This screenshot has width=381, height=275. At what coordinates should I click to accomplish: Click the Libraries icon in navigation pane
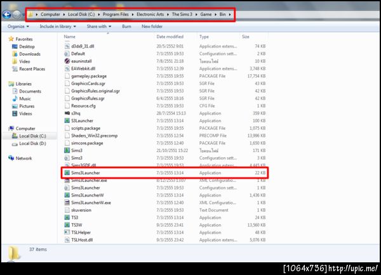point(11,84)
